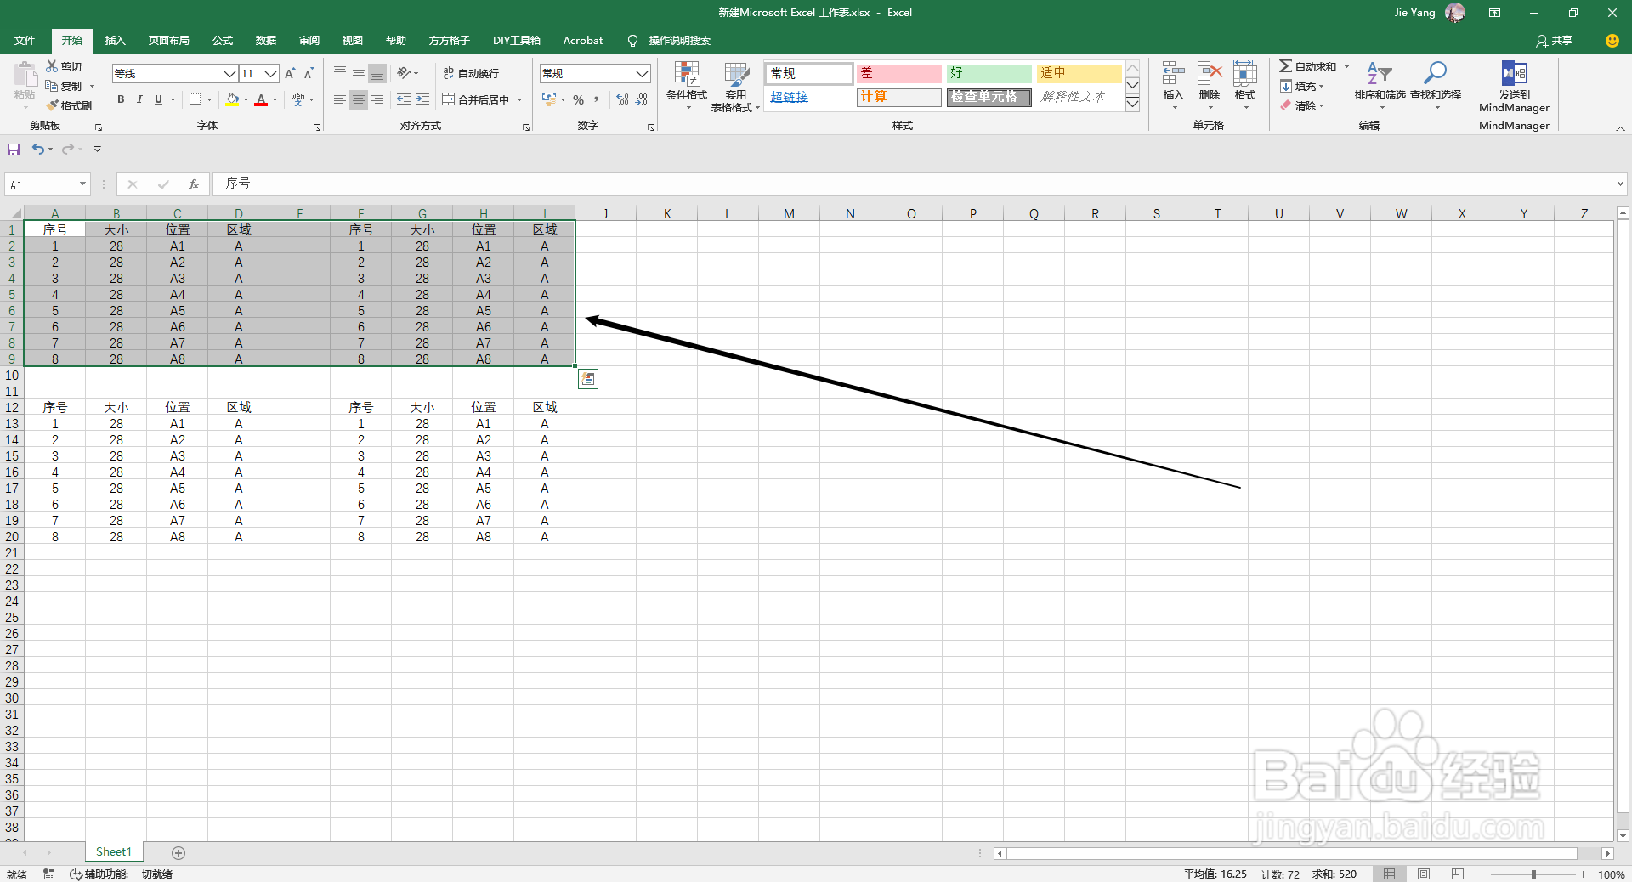Click the Paste clipboard icon
This screenshot has height=882, width=1632.
25,76
